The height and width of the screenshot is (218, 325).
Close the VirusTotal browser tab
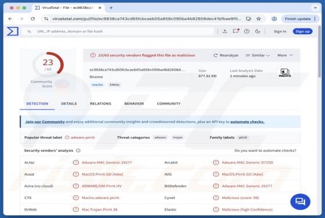click(x=100, y=8)
